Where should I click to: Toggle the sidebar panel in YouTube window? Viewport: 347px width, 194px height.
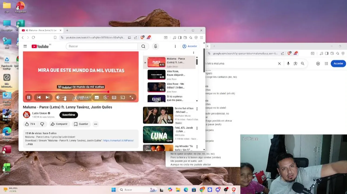tap(180, 38)
